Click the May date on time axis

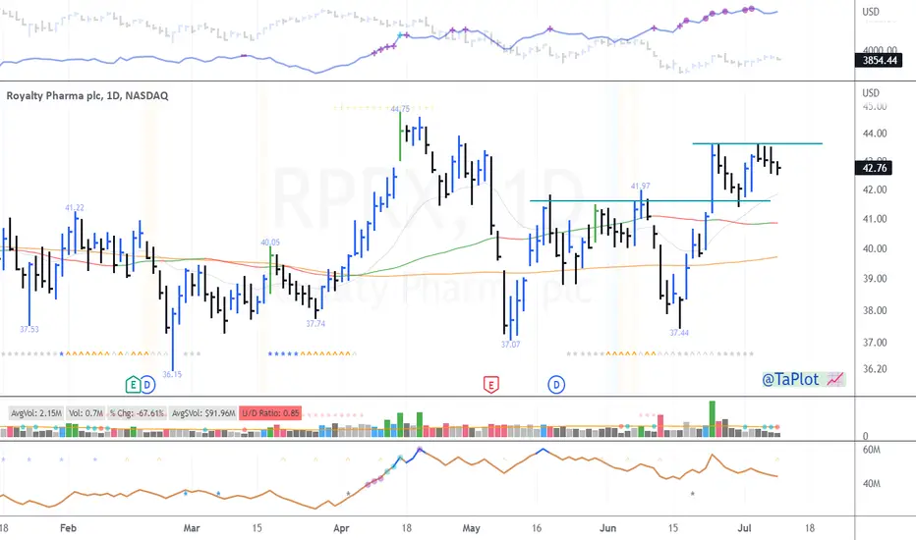[471, 528]
